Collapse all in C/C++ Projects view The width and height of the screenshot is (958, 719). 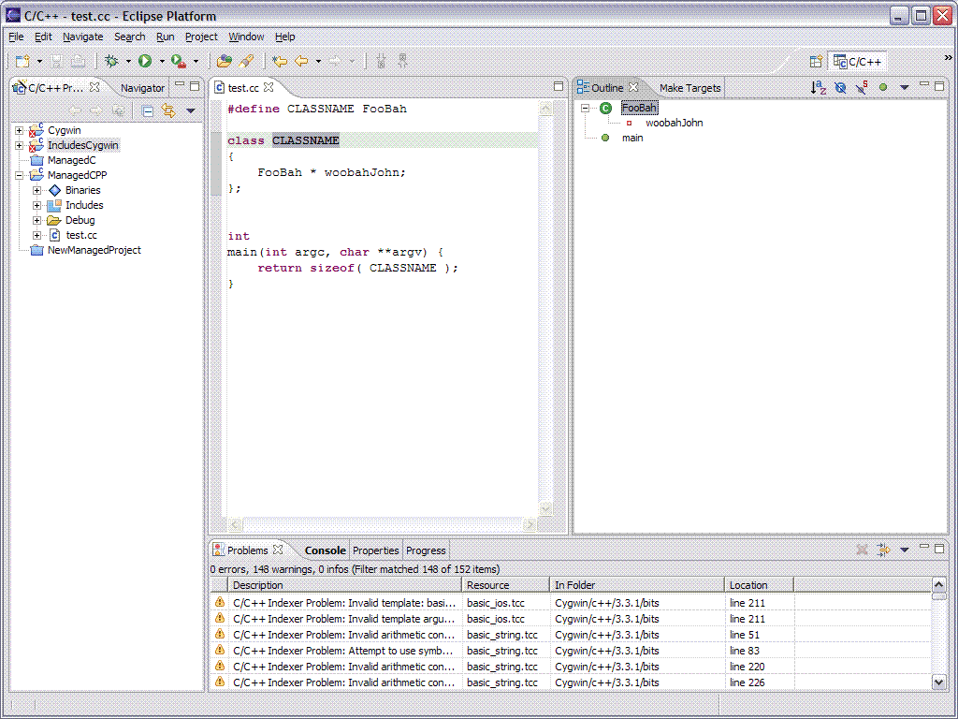point(148,110)
